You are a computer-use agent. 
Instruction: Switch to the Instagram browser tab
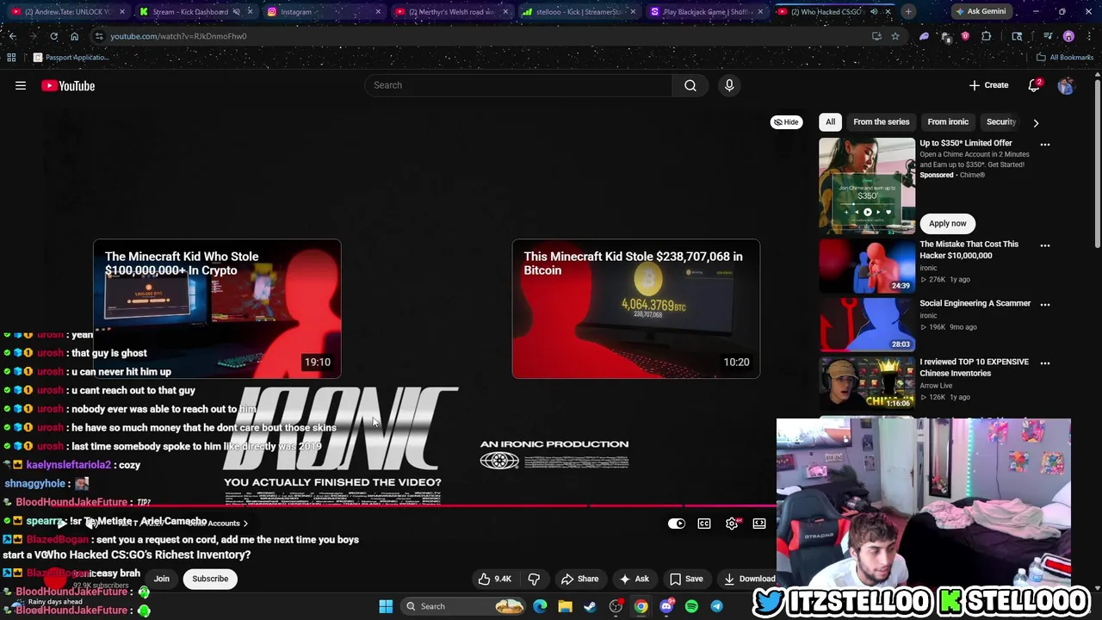[x=323, y=12]
